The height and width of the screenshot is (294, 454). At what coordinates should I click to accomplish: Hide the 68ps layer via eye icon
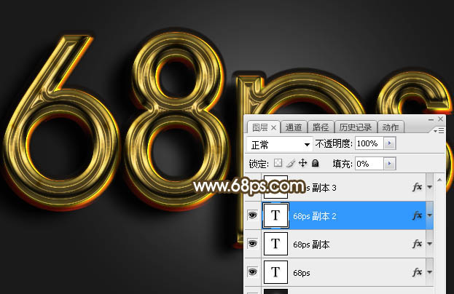(x=252, y=271)
